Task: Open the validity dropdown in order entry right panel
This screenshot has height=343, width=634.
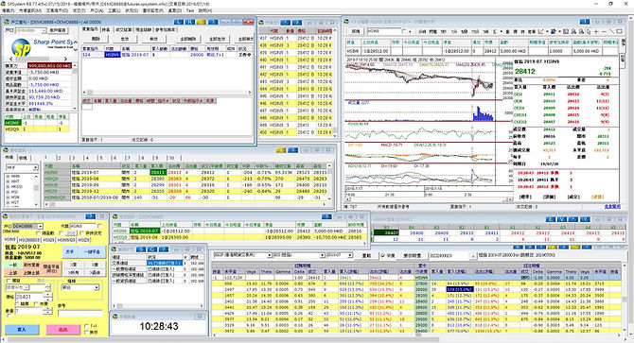Action: pyautogui.click(x=97, y=287)
